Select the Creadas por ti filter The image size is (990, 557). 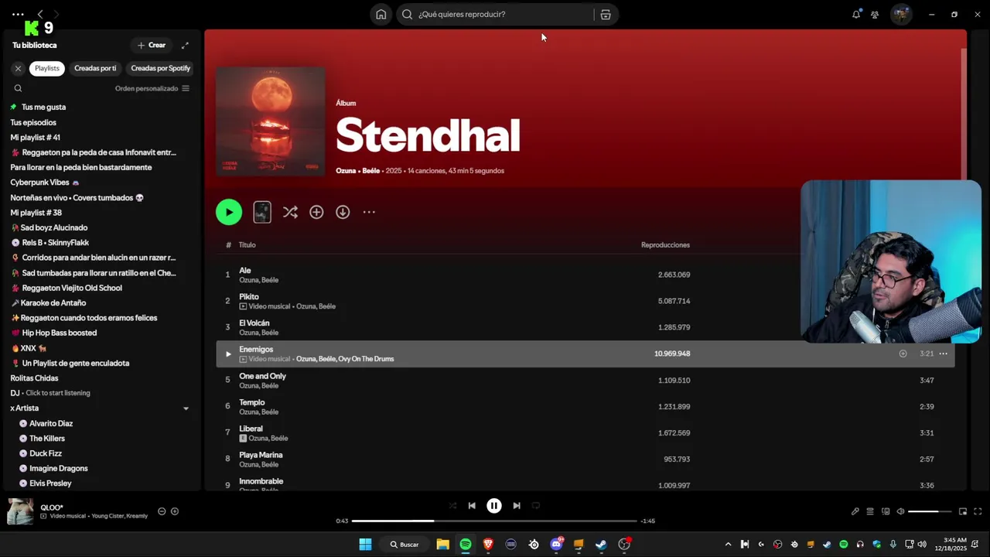(95, 68)
